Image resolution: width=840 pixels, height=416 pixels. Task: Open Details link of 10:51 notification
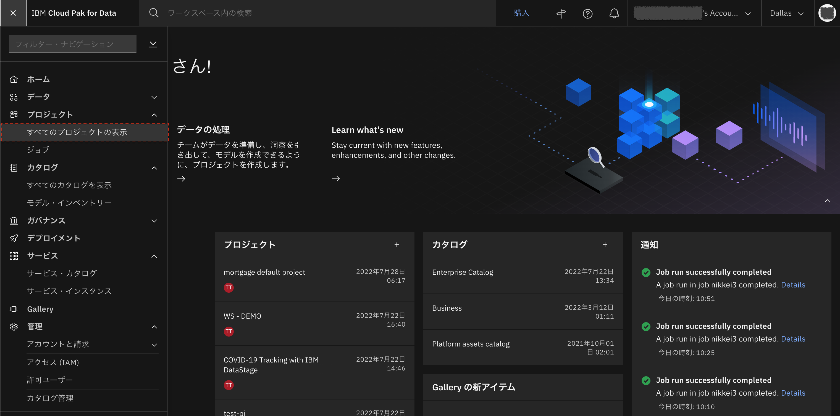(x=793, y=284)
